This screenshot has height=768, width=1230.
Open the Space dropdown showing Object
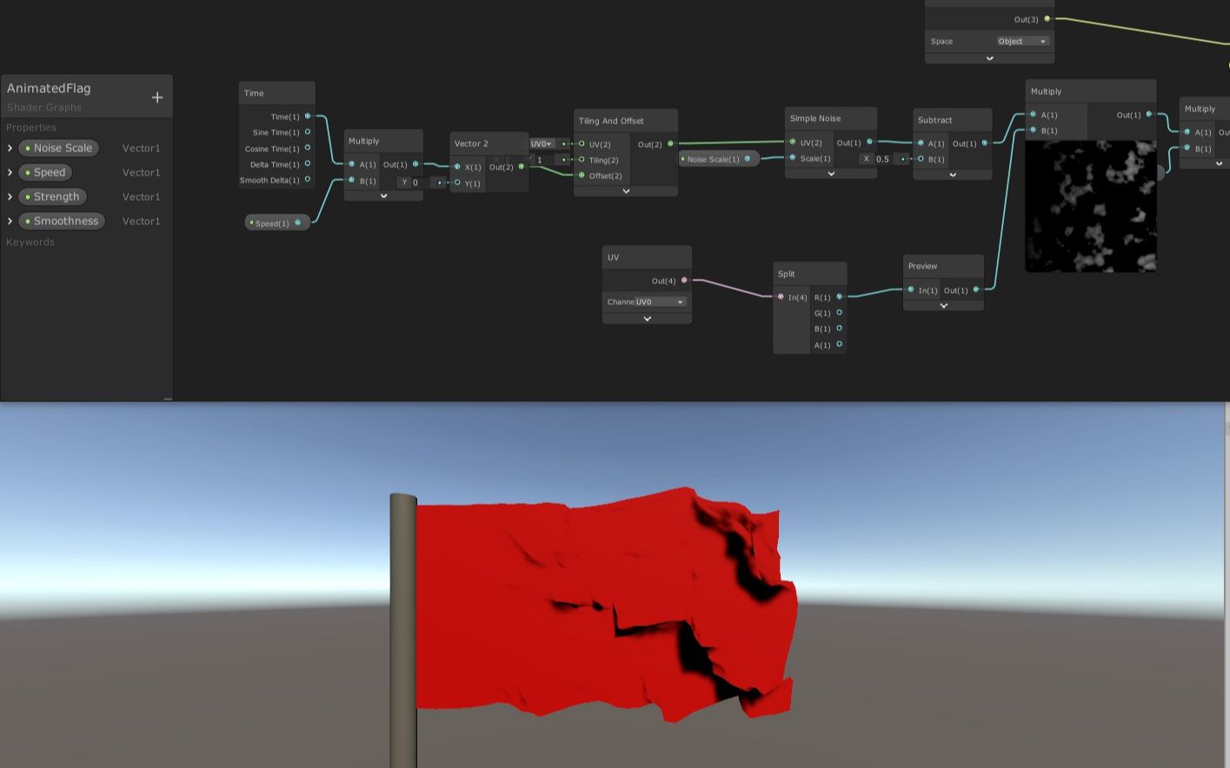point(1021,41)
